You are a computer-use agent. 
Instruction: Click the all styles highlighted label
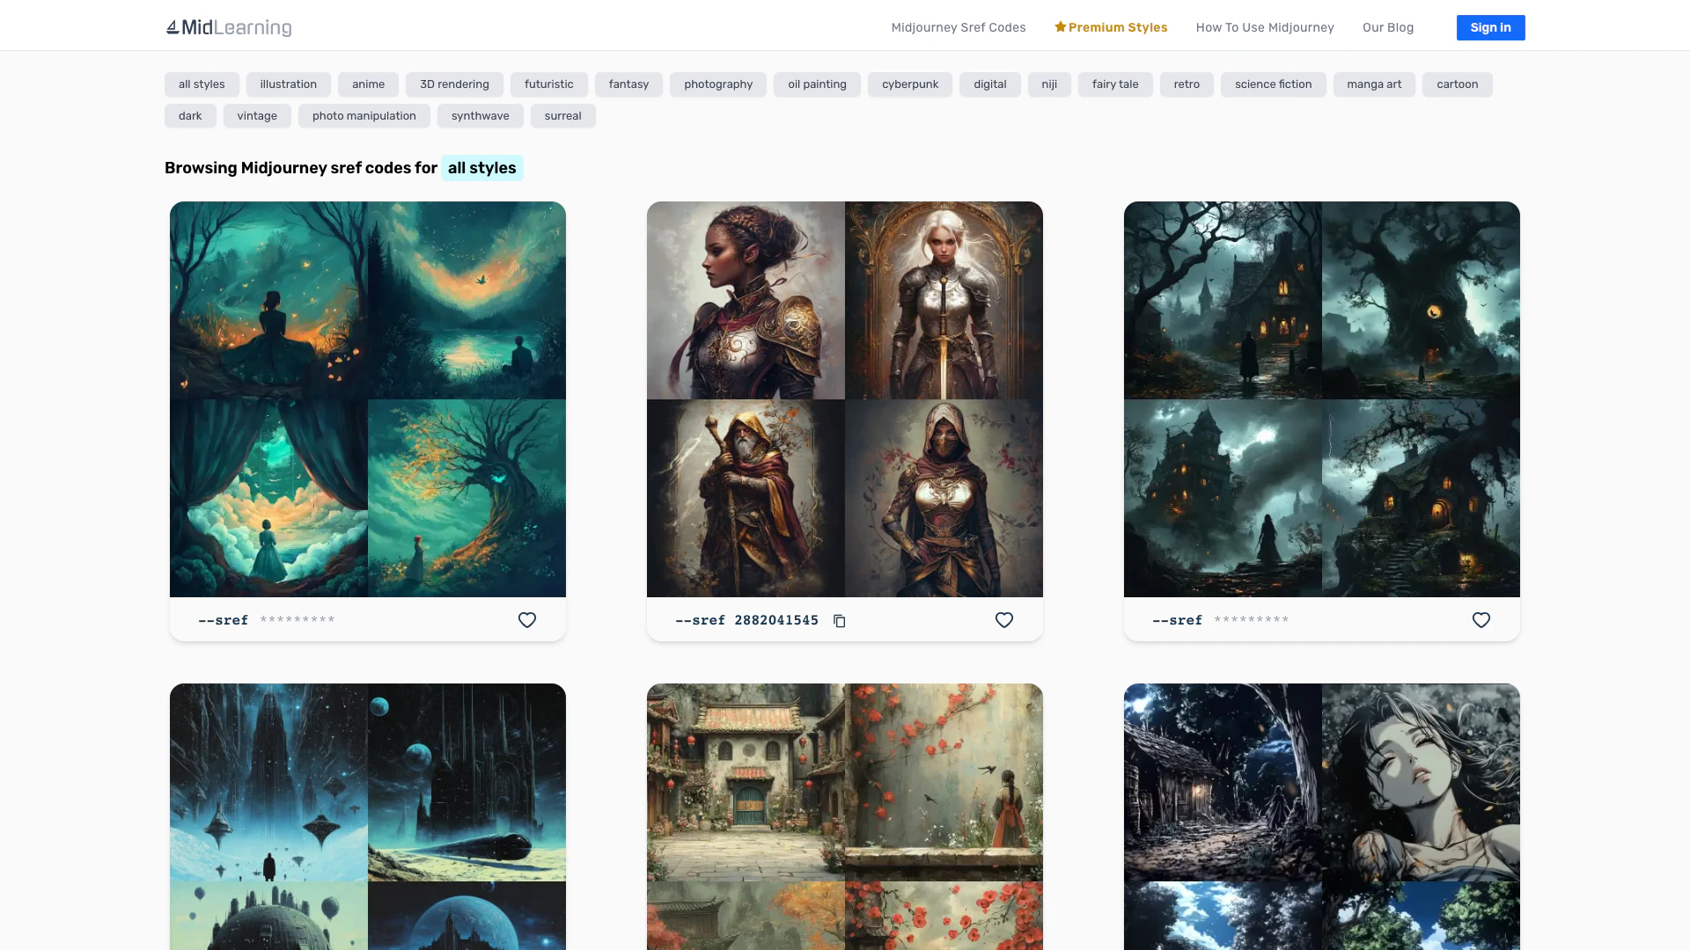(x=481, y=168)
